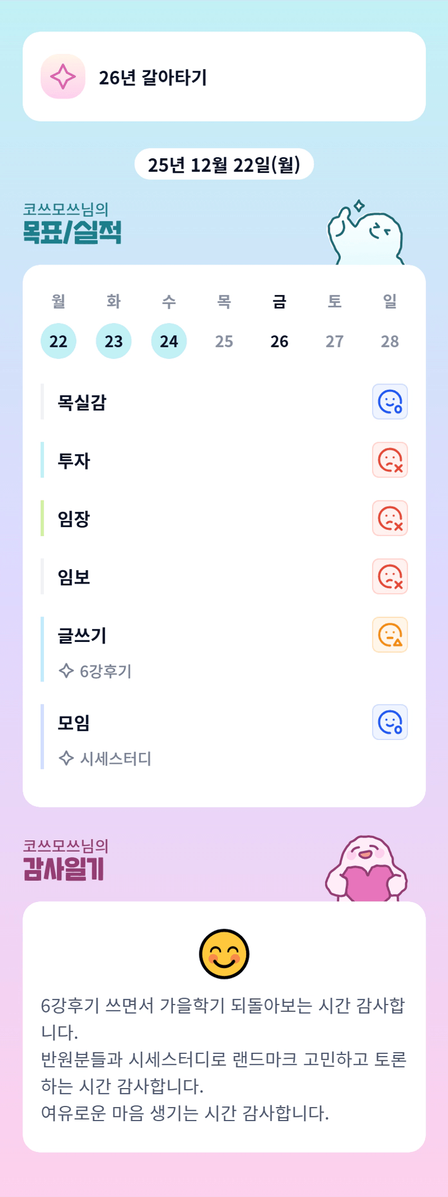Click the blue smiley status icon for 목실감
This screenshot has width=448, height=1197.
tap(389, 402)
